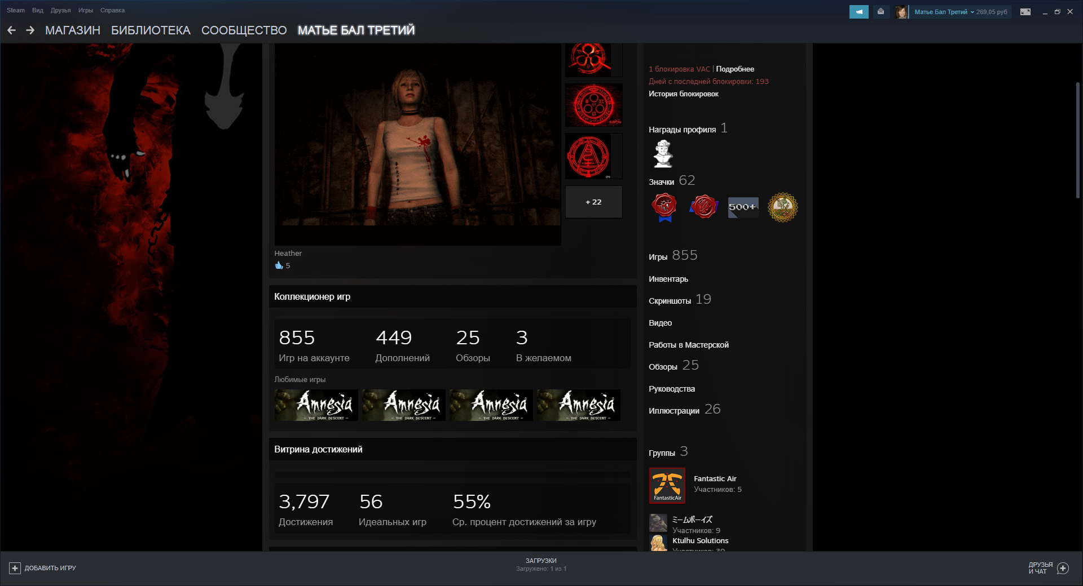Open the Группы 3 link
Image resolution: width=1083 pixels, height=586 pixels.
[668, 452]
